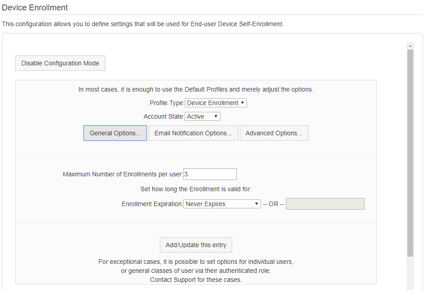Open General Options section
The width and height of the screenshot is (425, 290).
tap(115, 133)
